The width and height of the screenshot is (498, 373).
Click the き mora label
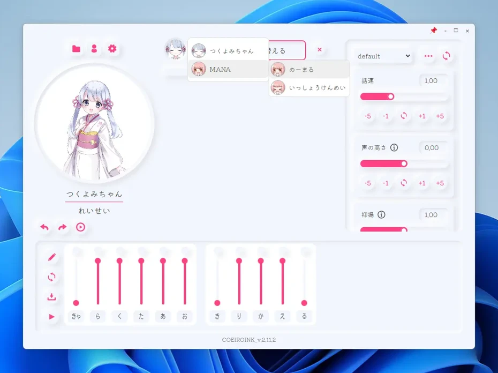(217, 316)
